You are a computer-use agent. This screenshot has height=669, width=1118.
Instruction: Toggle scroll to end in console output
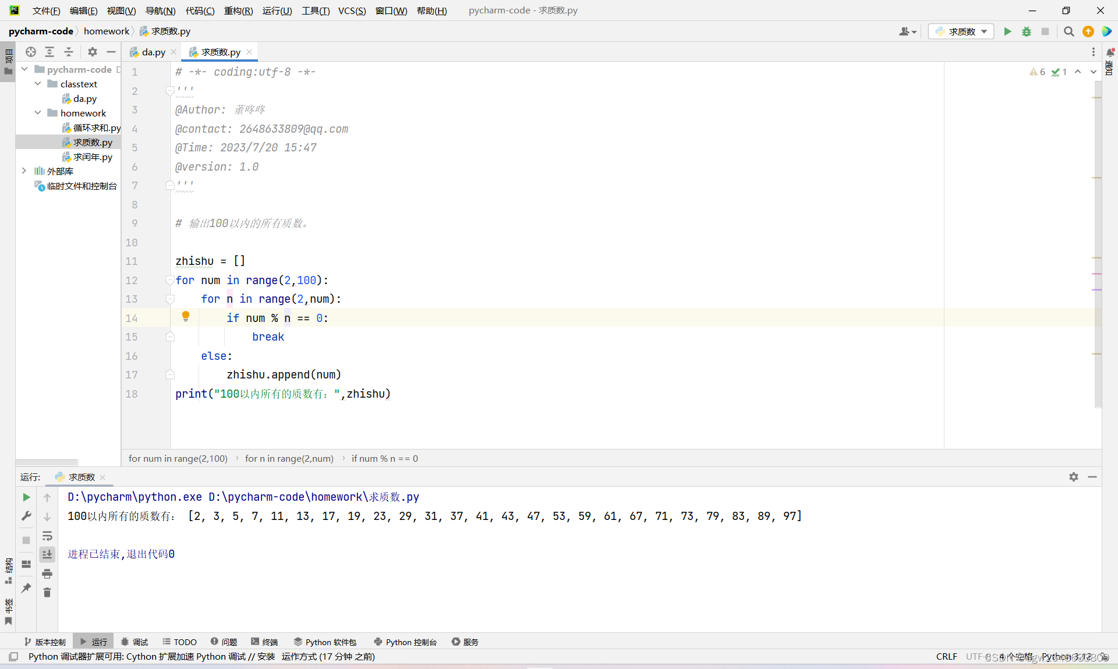pos(47,554)
